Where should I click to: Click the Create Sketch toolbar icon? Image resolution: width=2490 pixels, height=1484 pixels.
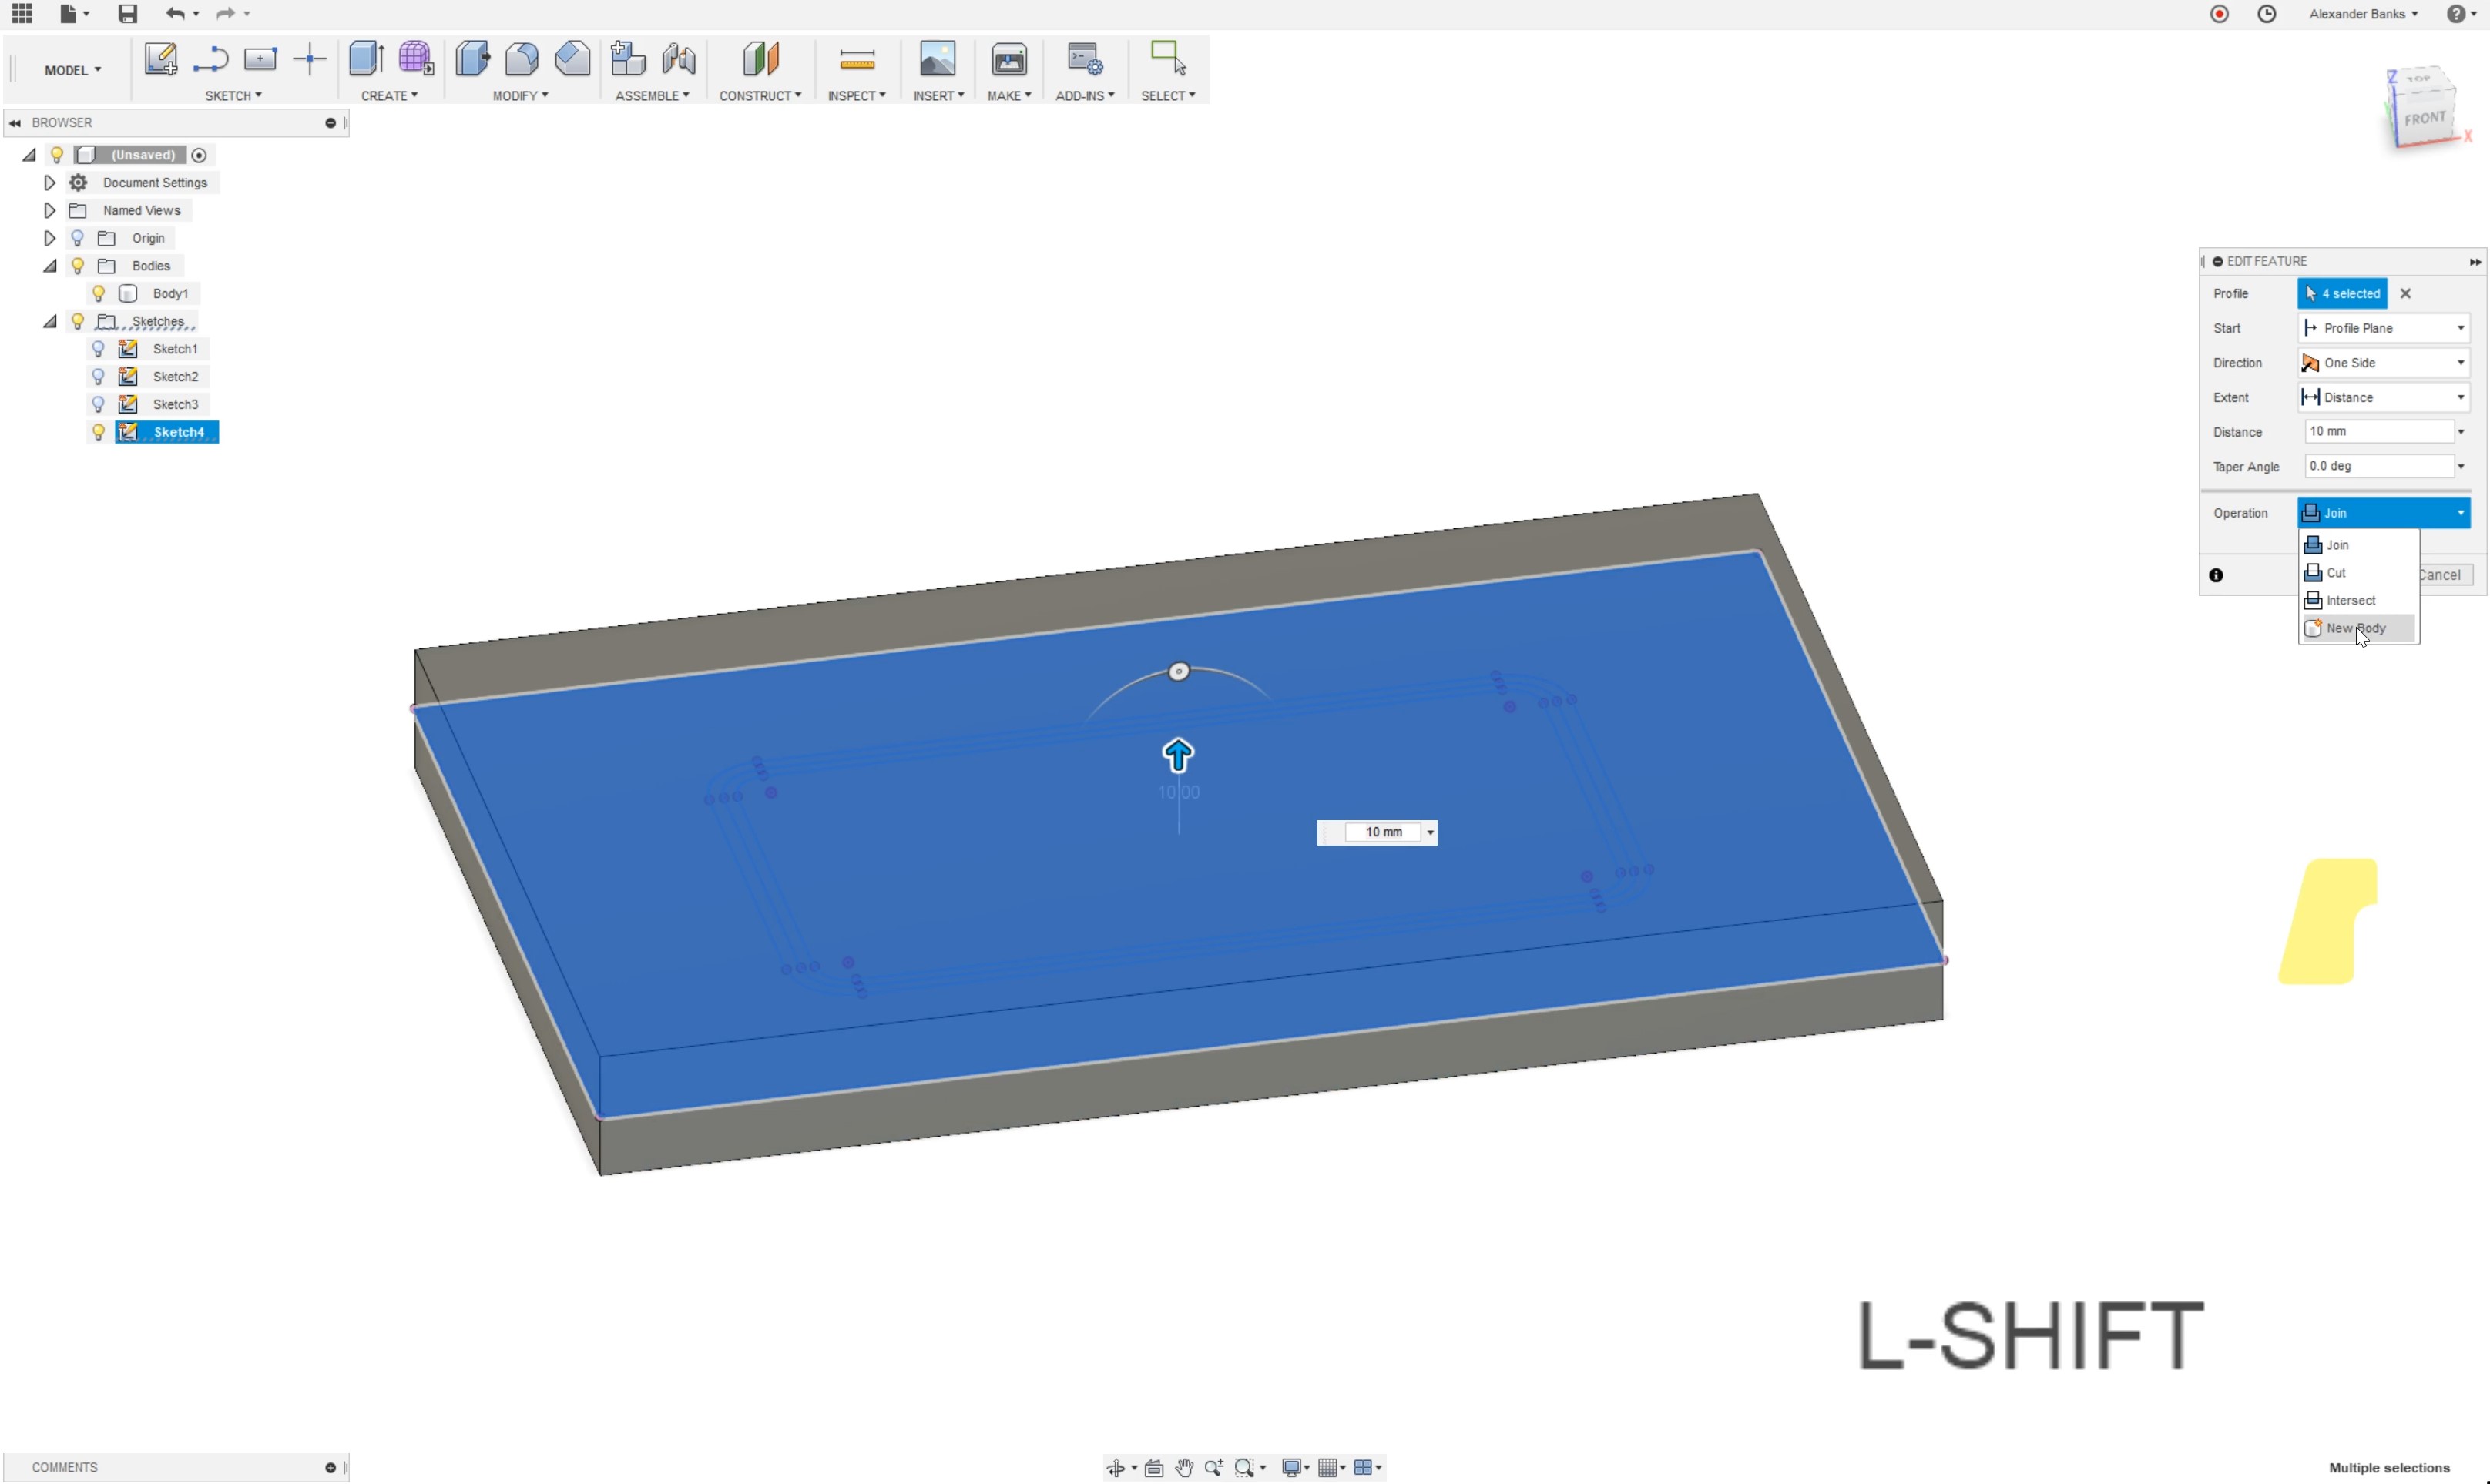pyautogui.click(x=160, y=59)
